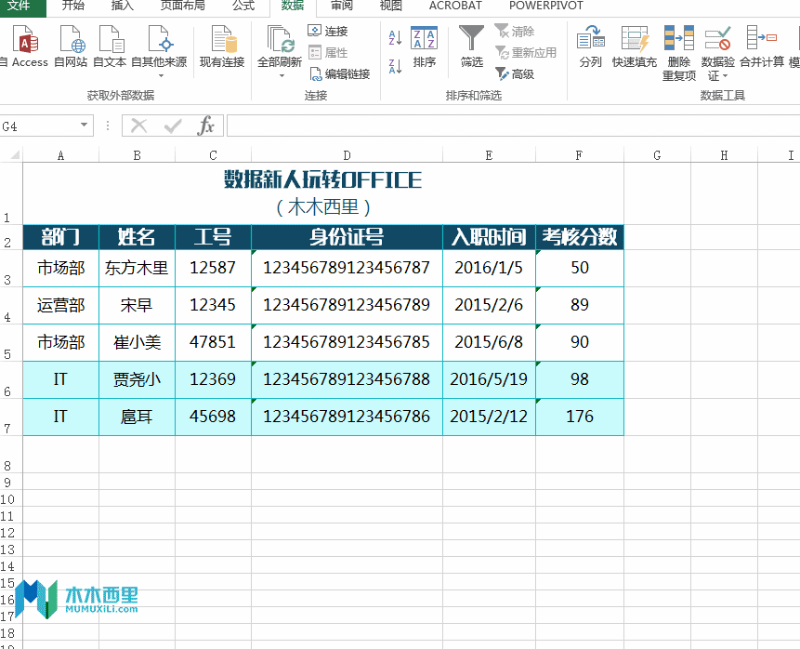
Task: Select the 考核分数 header cell
Action: [x=580, y=237]
